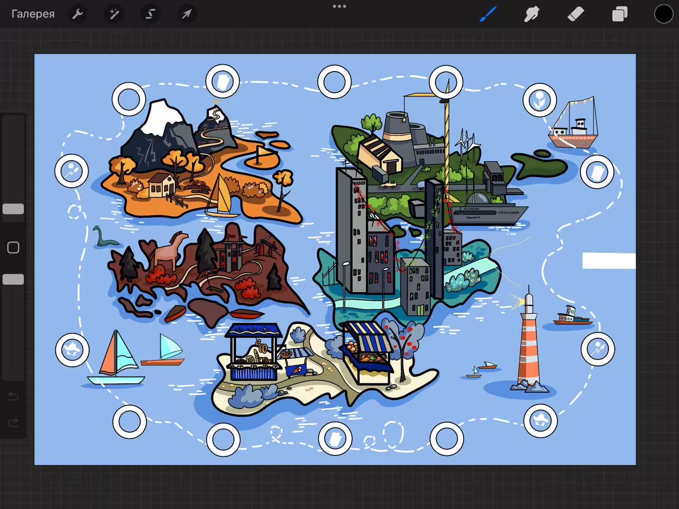This screenshot has height=509, width=679.
Task: Undo the last stroke with sidebar arrow
Action: click(13, 397)
